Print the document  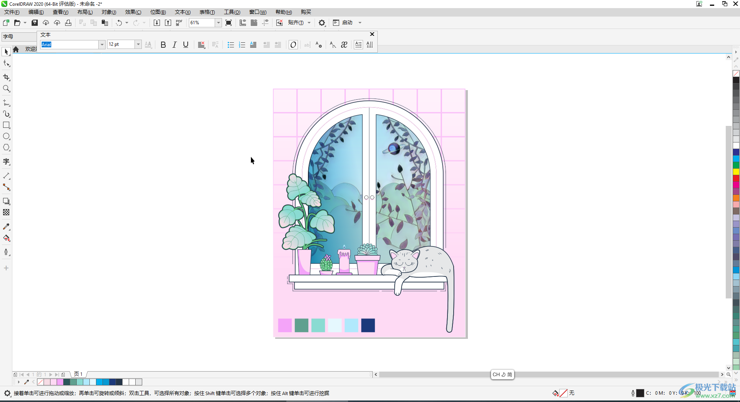(x=68, y=23)
